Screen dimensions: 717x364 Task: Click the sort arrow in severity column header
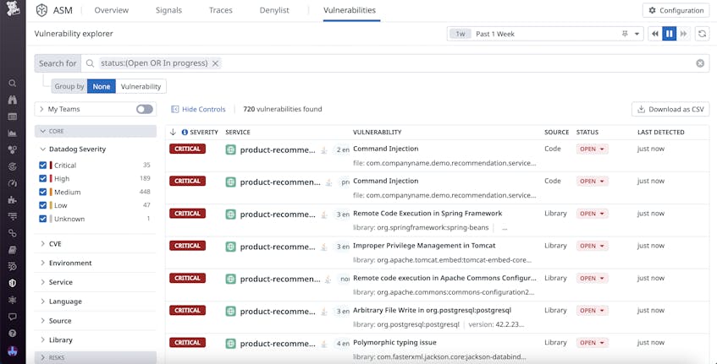173,133
